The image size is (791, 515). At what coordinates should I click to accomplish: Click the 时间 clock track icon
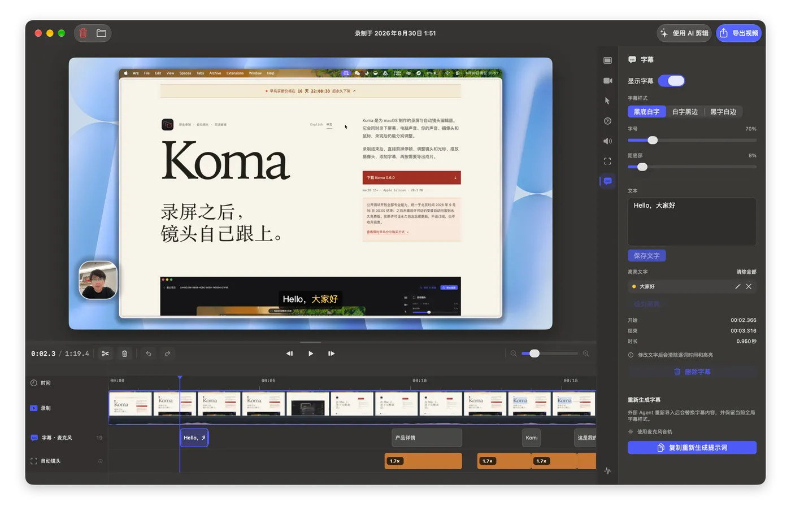point(34,383)
